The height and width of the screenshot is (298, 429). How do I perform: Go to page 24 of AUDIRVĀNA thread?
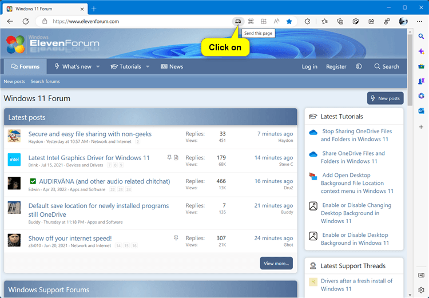tap(129, 189)
